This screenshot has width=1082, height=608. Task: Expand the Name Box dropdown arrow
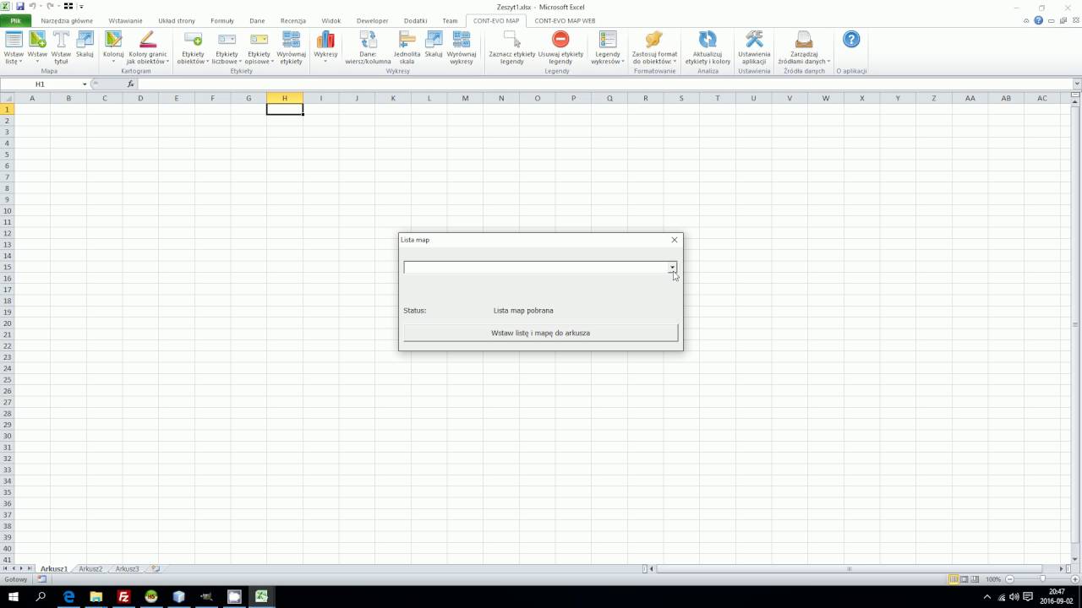(x=85, y=84)
